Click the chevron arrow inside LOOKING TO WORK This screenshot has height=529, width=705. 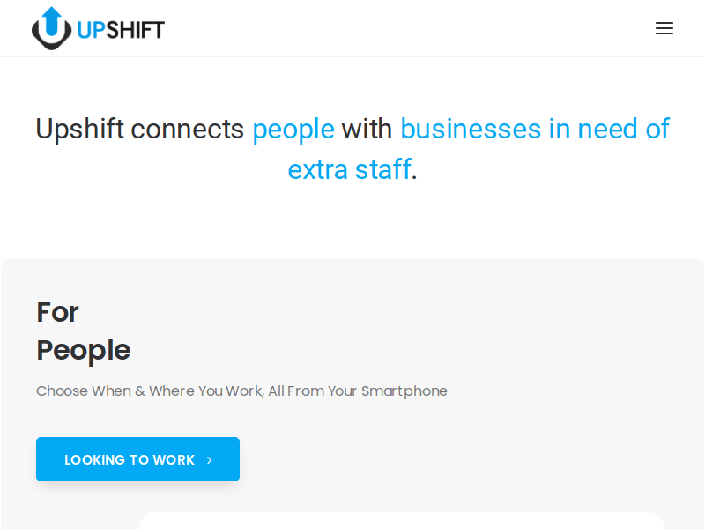(x=209, y=459)
